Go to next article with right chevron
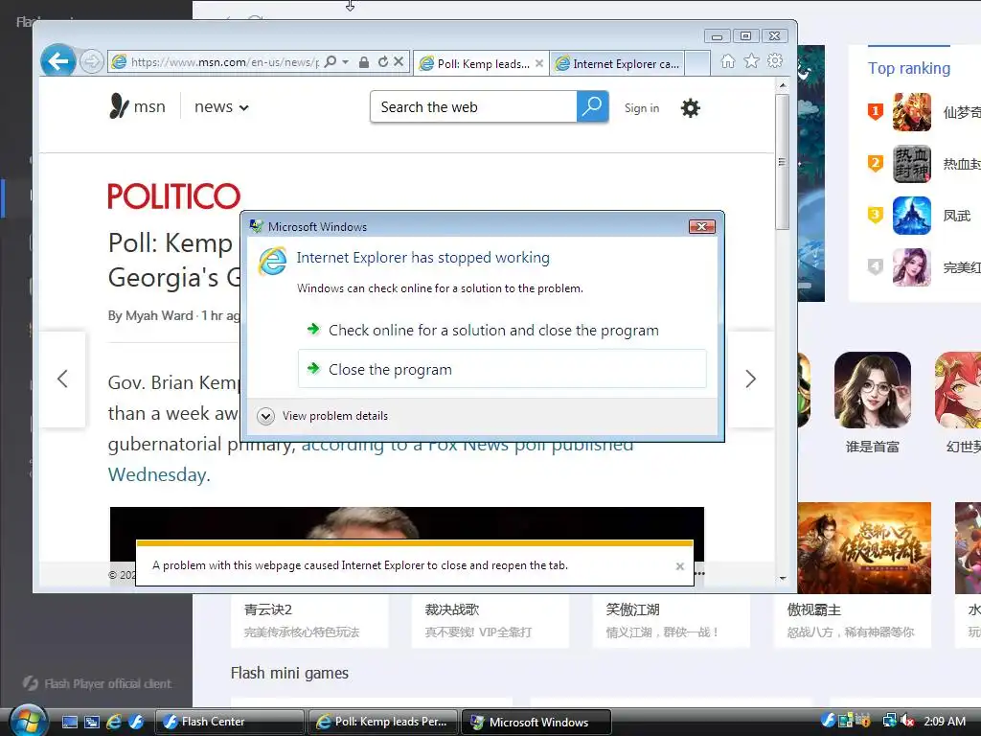Image resolution: width=981 pixels, height=736 pixels. tap(751, 379)
